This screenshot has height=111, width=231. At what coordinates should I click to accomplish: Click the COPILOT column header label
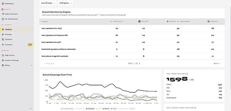coord(214,21)
